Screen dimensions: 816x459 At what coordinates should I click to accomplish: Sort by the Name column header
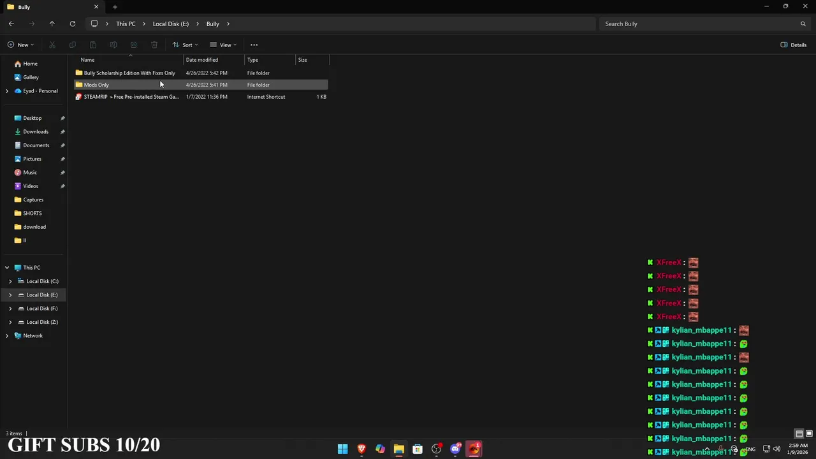pyautogui.click(x=129, y=60)
